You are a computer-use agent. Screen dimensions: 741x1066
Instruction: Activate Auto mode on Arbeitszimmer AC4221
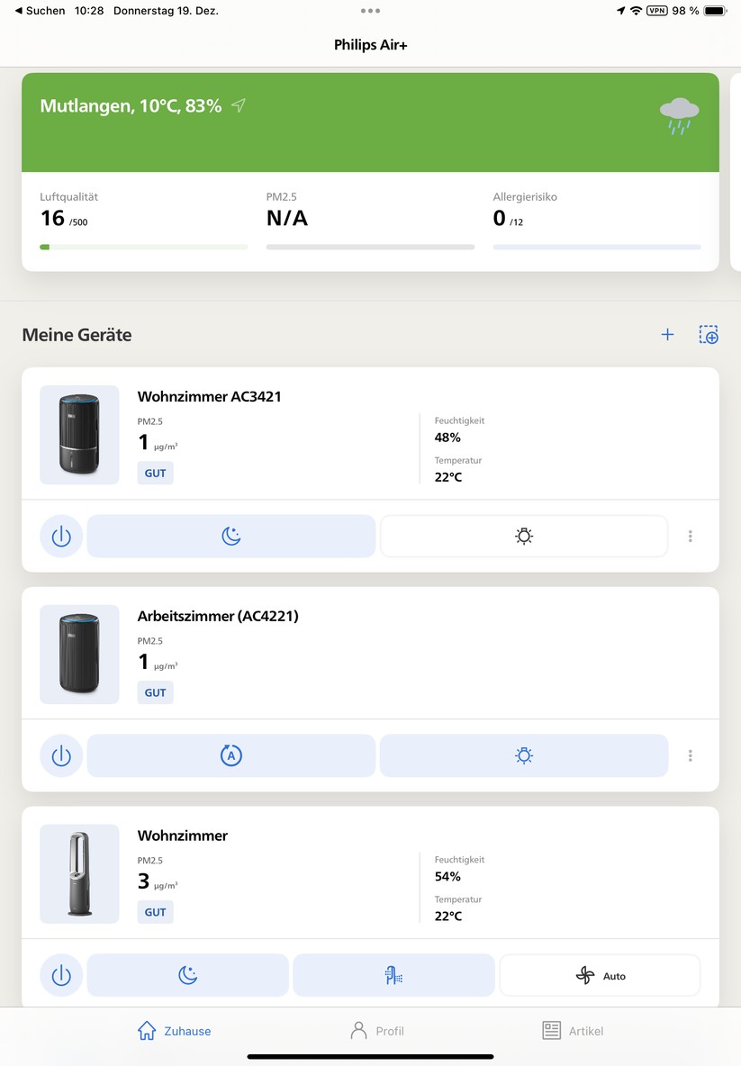point(231,755)
